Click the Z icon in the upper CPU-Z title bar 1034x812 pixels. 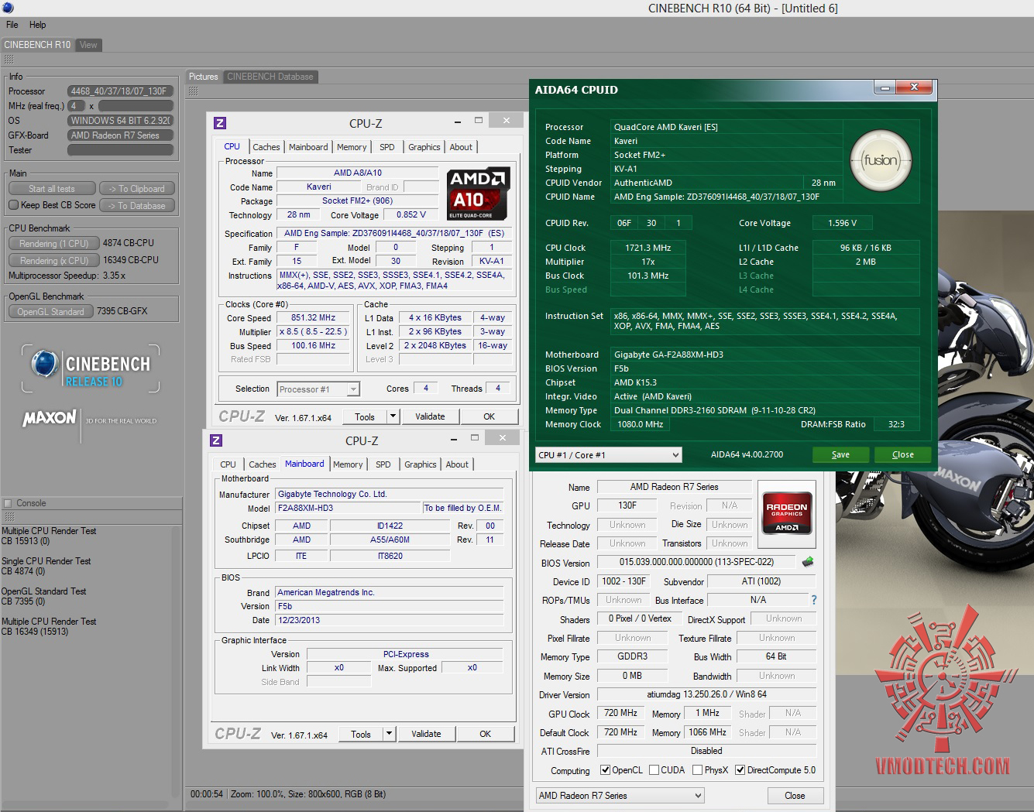pyautogui.click(x=220, y=123)
